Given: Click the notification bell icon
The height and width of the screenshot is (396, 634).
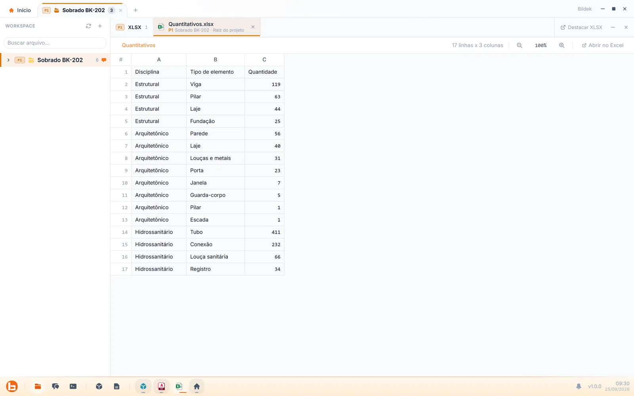Looking at the screenshot, I should 579,386.
